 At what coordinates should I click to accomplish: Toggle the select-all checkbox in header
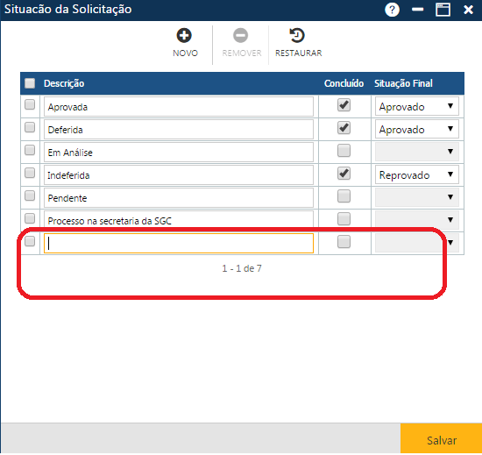(30, 83)
